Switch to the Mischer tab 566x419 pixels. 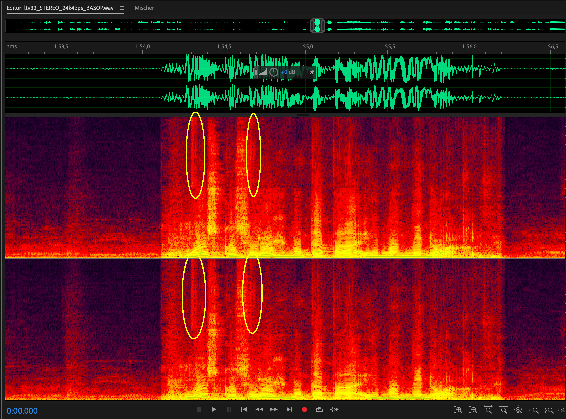tap(144, 8)
